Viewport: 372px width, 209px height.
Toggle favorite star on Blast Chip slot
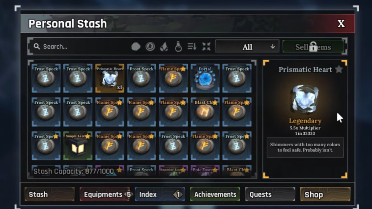[x=215, y=103]
